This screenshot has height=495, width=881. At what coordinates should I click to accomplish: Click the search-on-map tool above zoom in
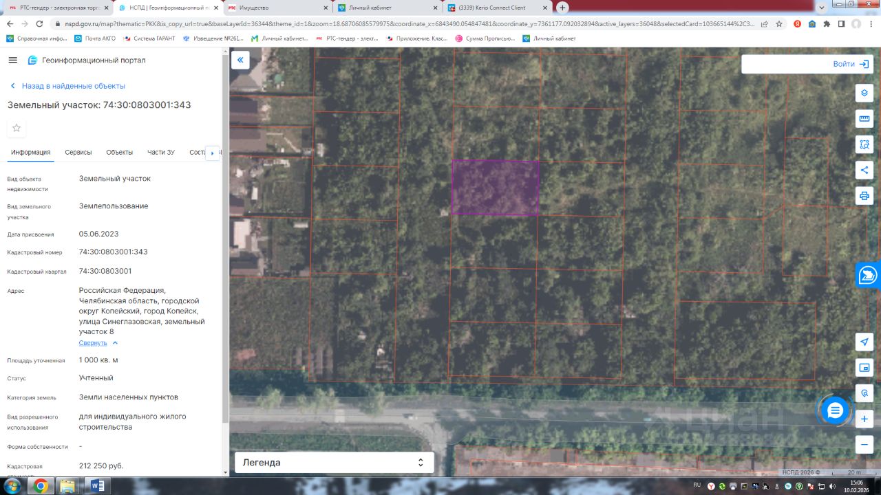[x=864, y=393]
